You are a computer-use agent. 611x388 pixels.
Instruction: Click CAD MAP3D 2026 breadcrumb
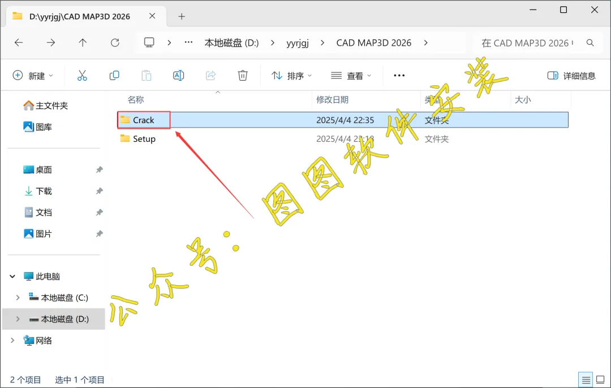[374, 43]
